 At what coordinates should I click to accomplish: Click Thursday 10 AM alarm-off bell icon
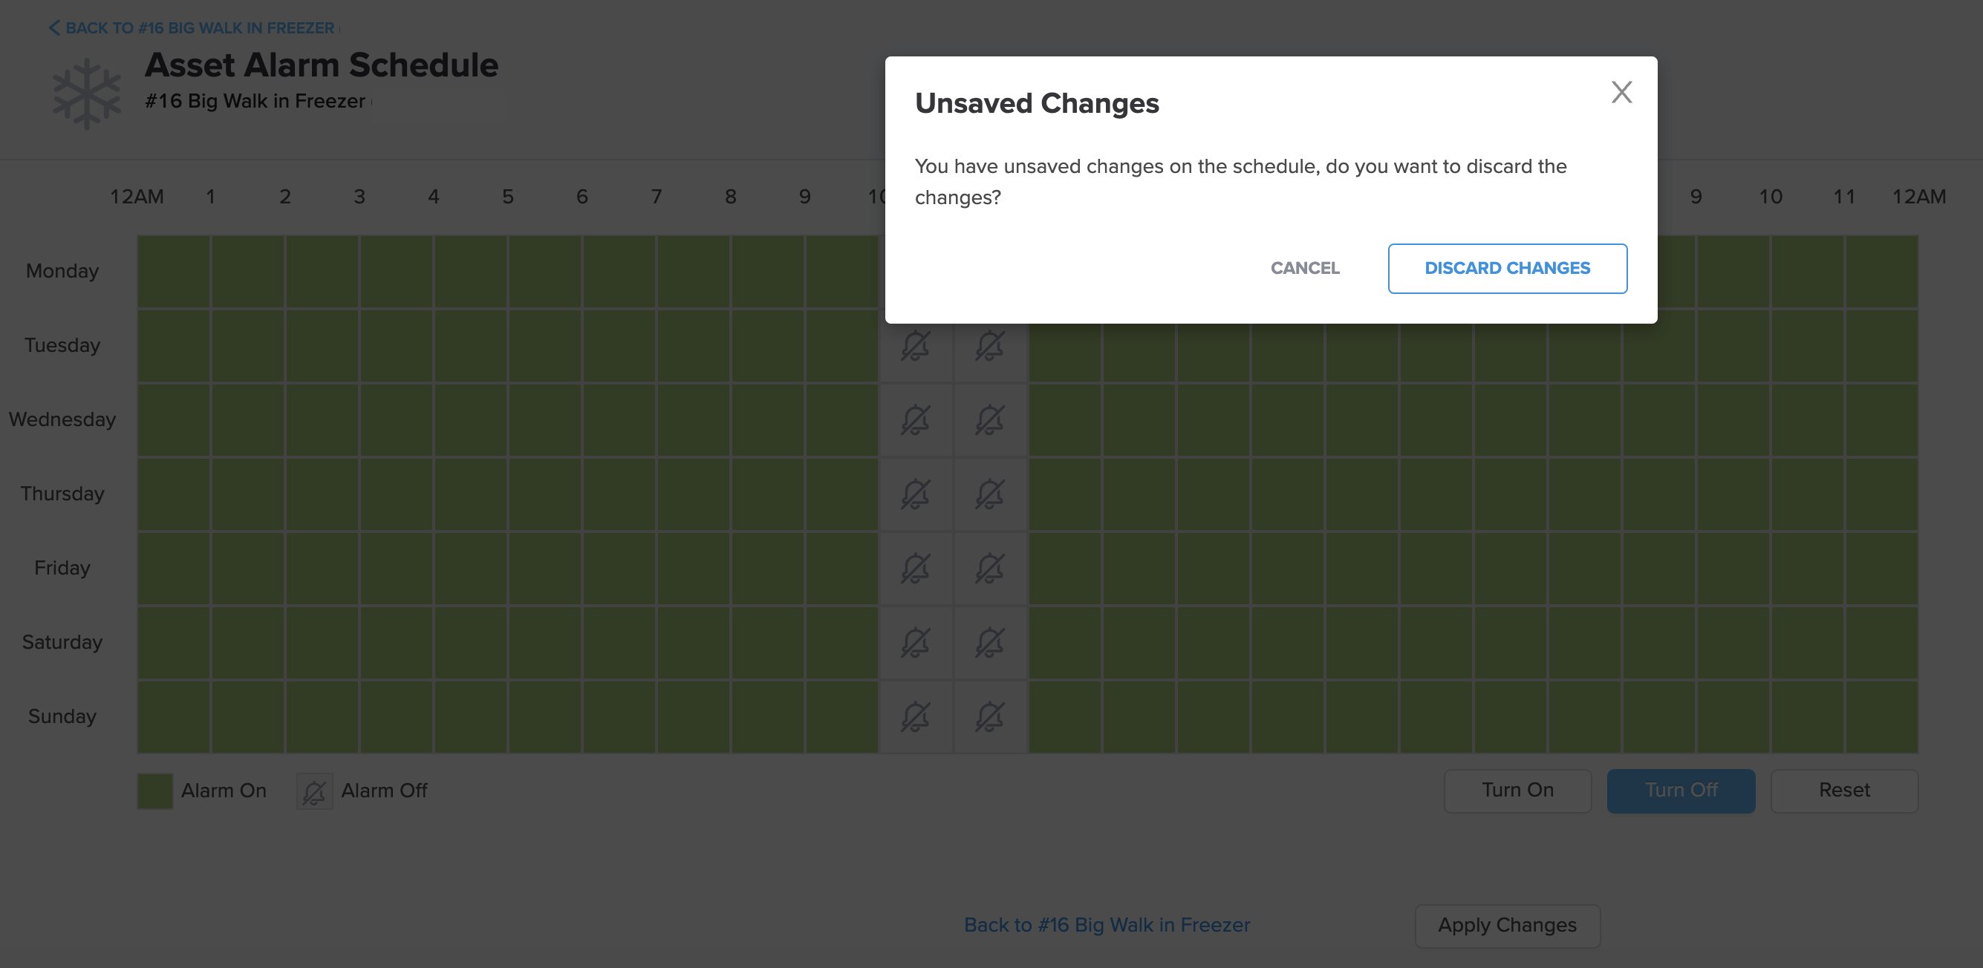pyautogui.click(x=915, y=494)
